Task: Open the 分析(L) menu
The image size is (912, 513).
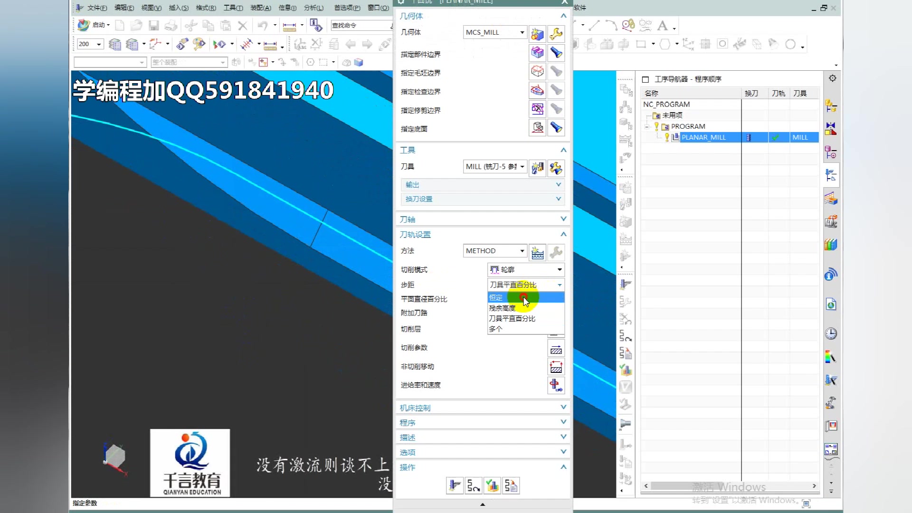Action: pos(313,8)
